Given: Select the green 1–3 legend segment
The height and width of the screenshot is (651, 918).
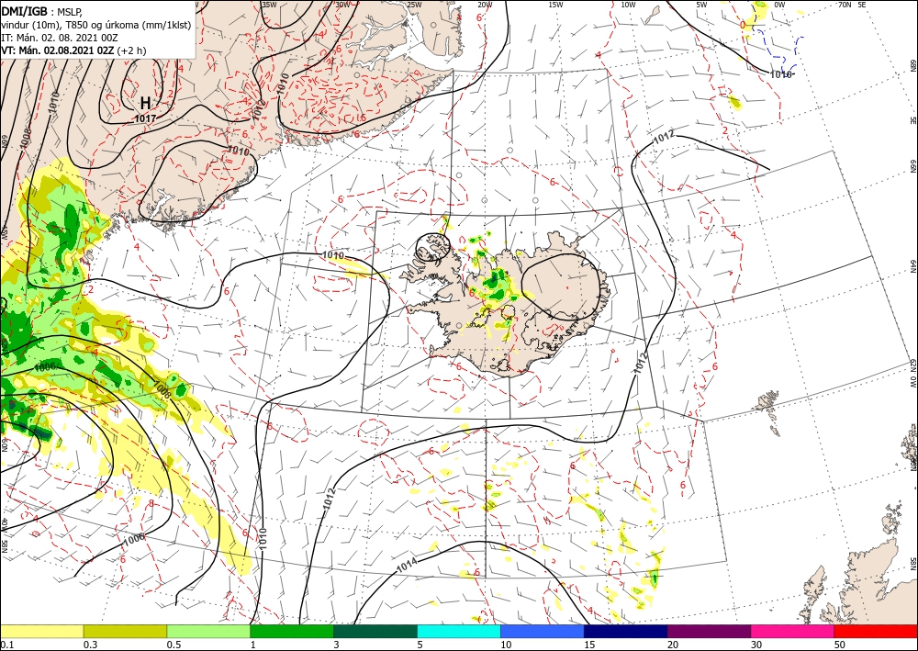Looking at the screenshot, I should point(292,631).
